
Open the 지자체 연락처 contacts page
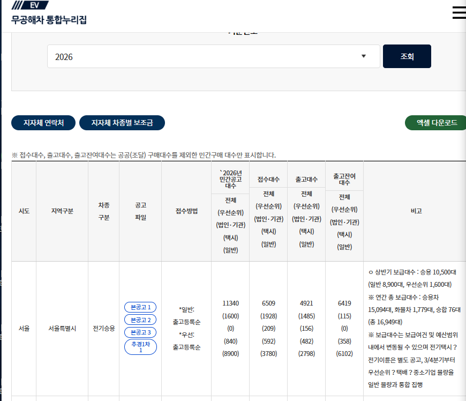pyautogui.click(x=43, y=122)
